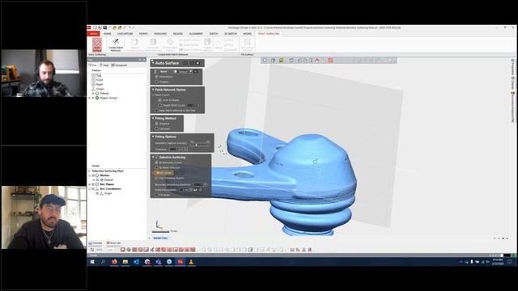
Task: Collapse the Selective Surfacing section
Action: pyautogui.click(x=153, y=158)
